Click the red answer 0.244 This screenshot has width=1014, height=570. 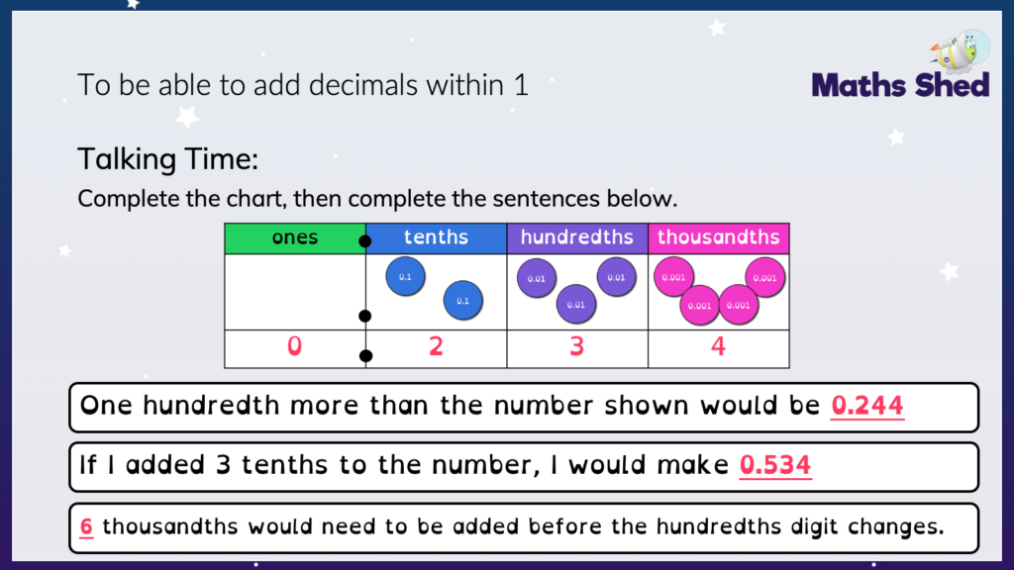coord(867,406)
